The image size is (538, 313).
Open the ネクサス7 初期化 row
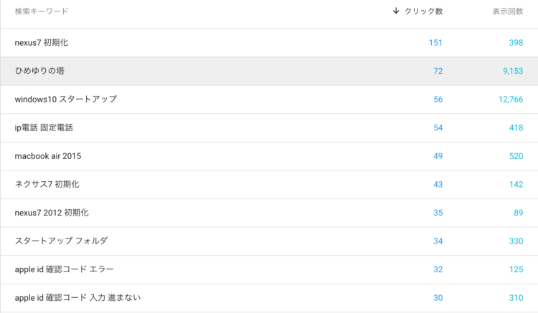pos(269,185)
